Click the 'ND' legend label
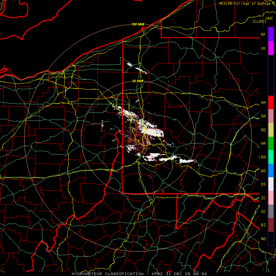Screen dimensions: 276x276 coord(263,239)
